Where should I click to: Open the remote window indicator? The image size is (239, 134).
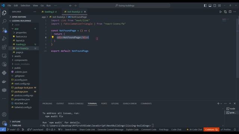click(3, 130)
